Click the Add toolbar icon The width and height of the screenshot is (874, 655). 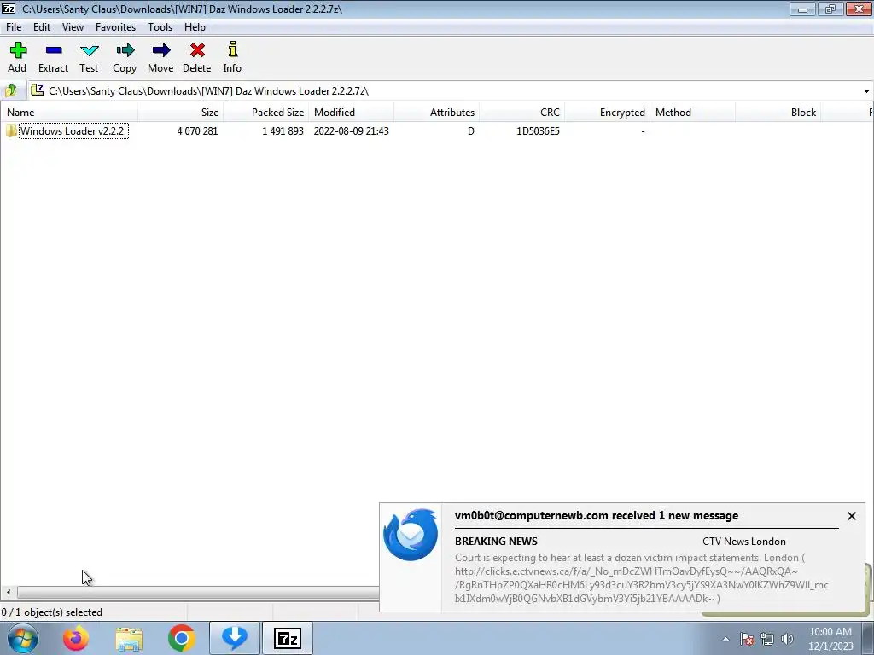coord(17,50)
